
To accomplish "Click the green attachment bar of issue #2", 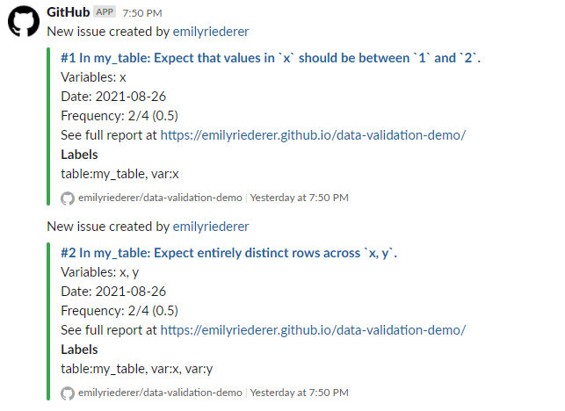I will coord(48,321).
